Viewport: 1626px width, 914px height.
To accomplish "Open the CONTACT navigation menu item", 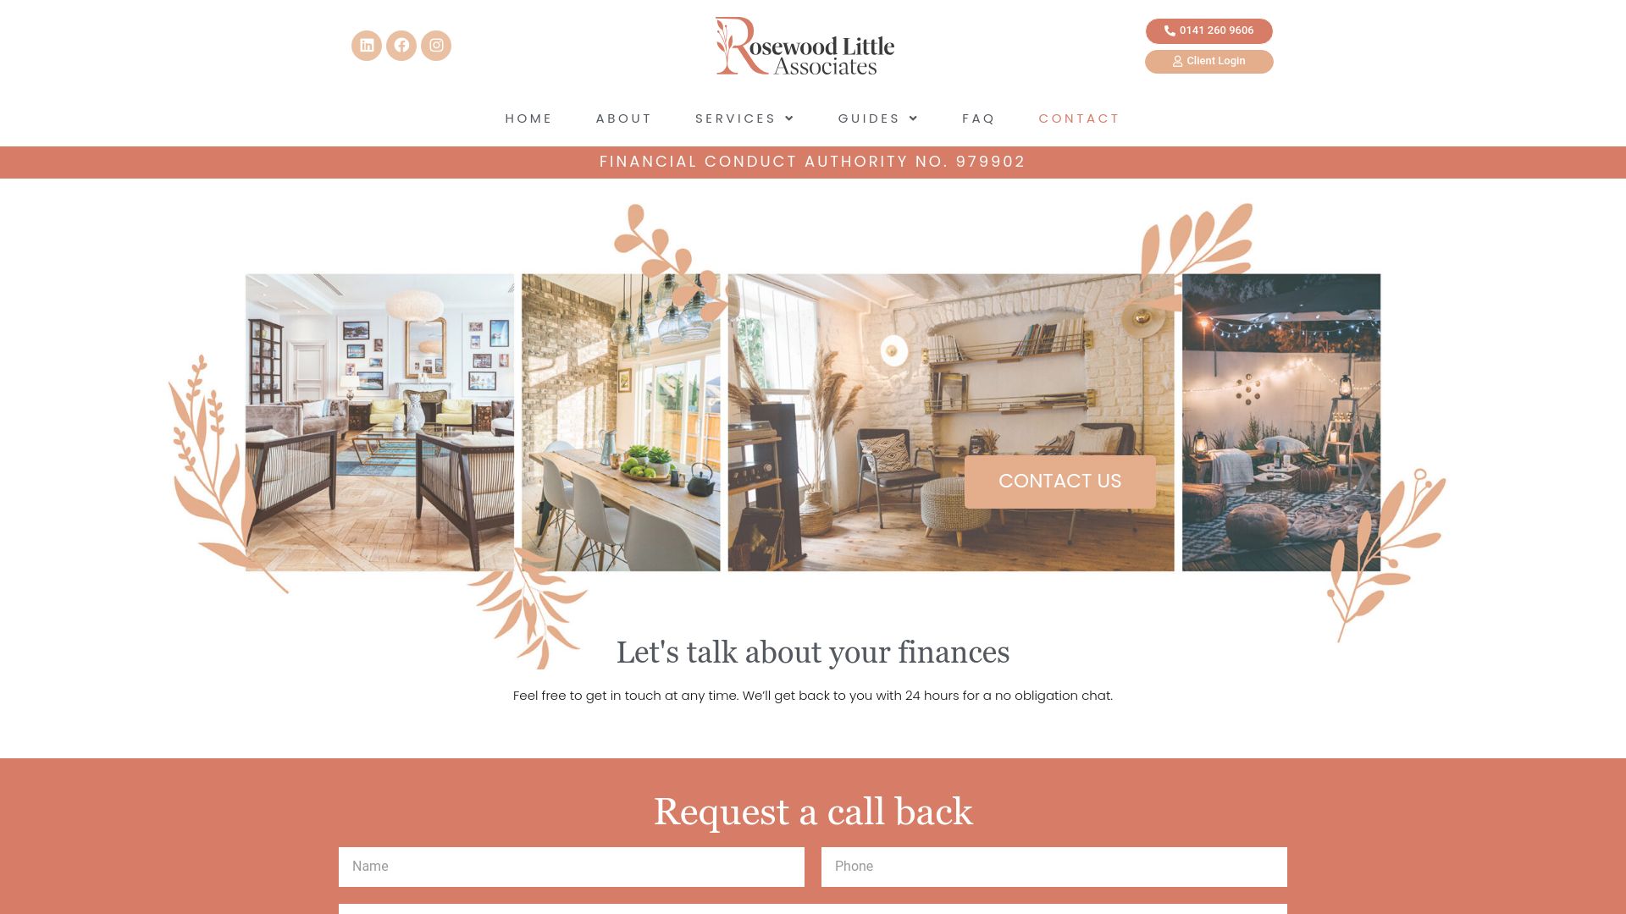I will click(x=1079, y=118).
